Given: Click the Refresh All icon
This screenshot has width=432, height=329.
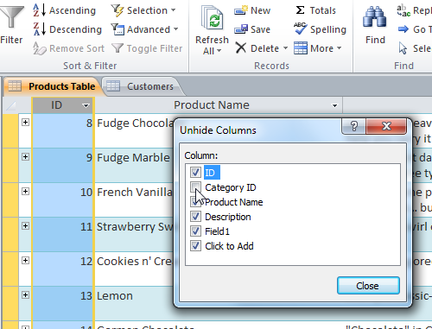Looking at the screenshot, I should point(213,18).
